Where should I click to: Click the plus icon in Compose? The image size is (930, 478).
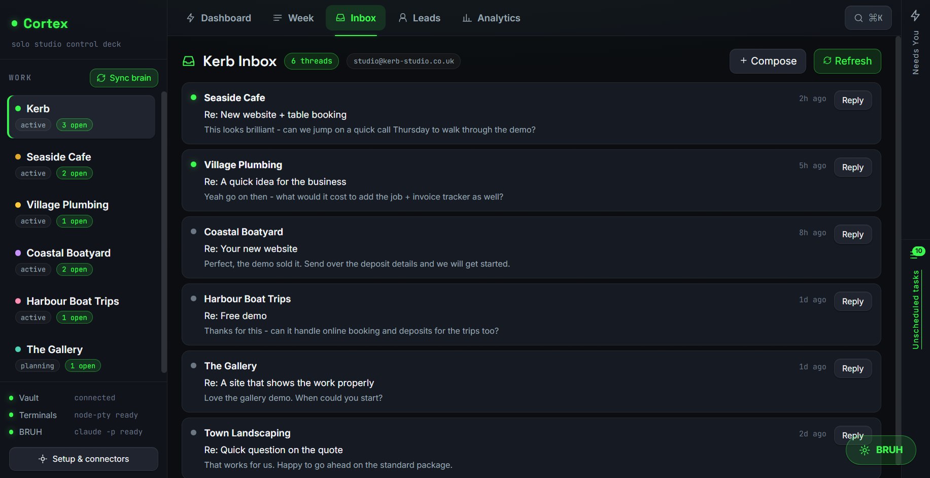[x=743, y=60]
